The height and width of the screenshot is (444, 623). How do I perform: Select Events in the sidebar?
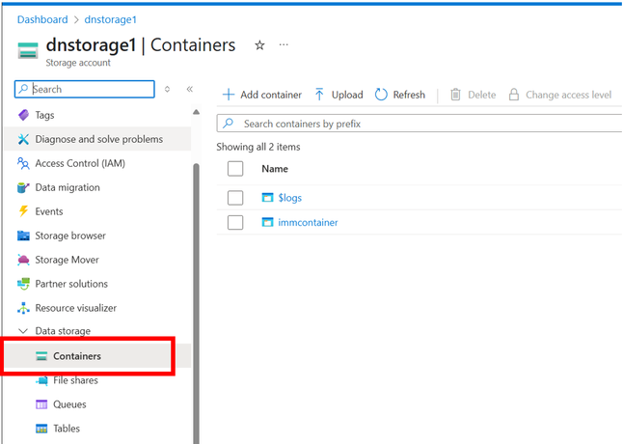coord(97,211)
